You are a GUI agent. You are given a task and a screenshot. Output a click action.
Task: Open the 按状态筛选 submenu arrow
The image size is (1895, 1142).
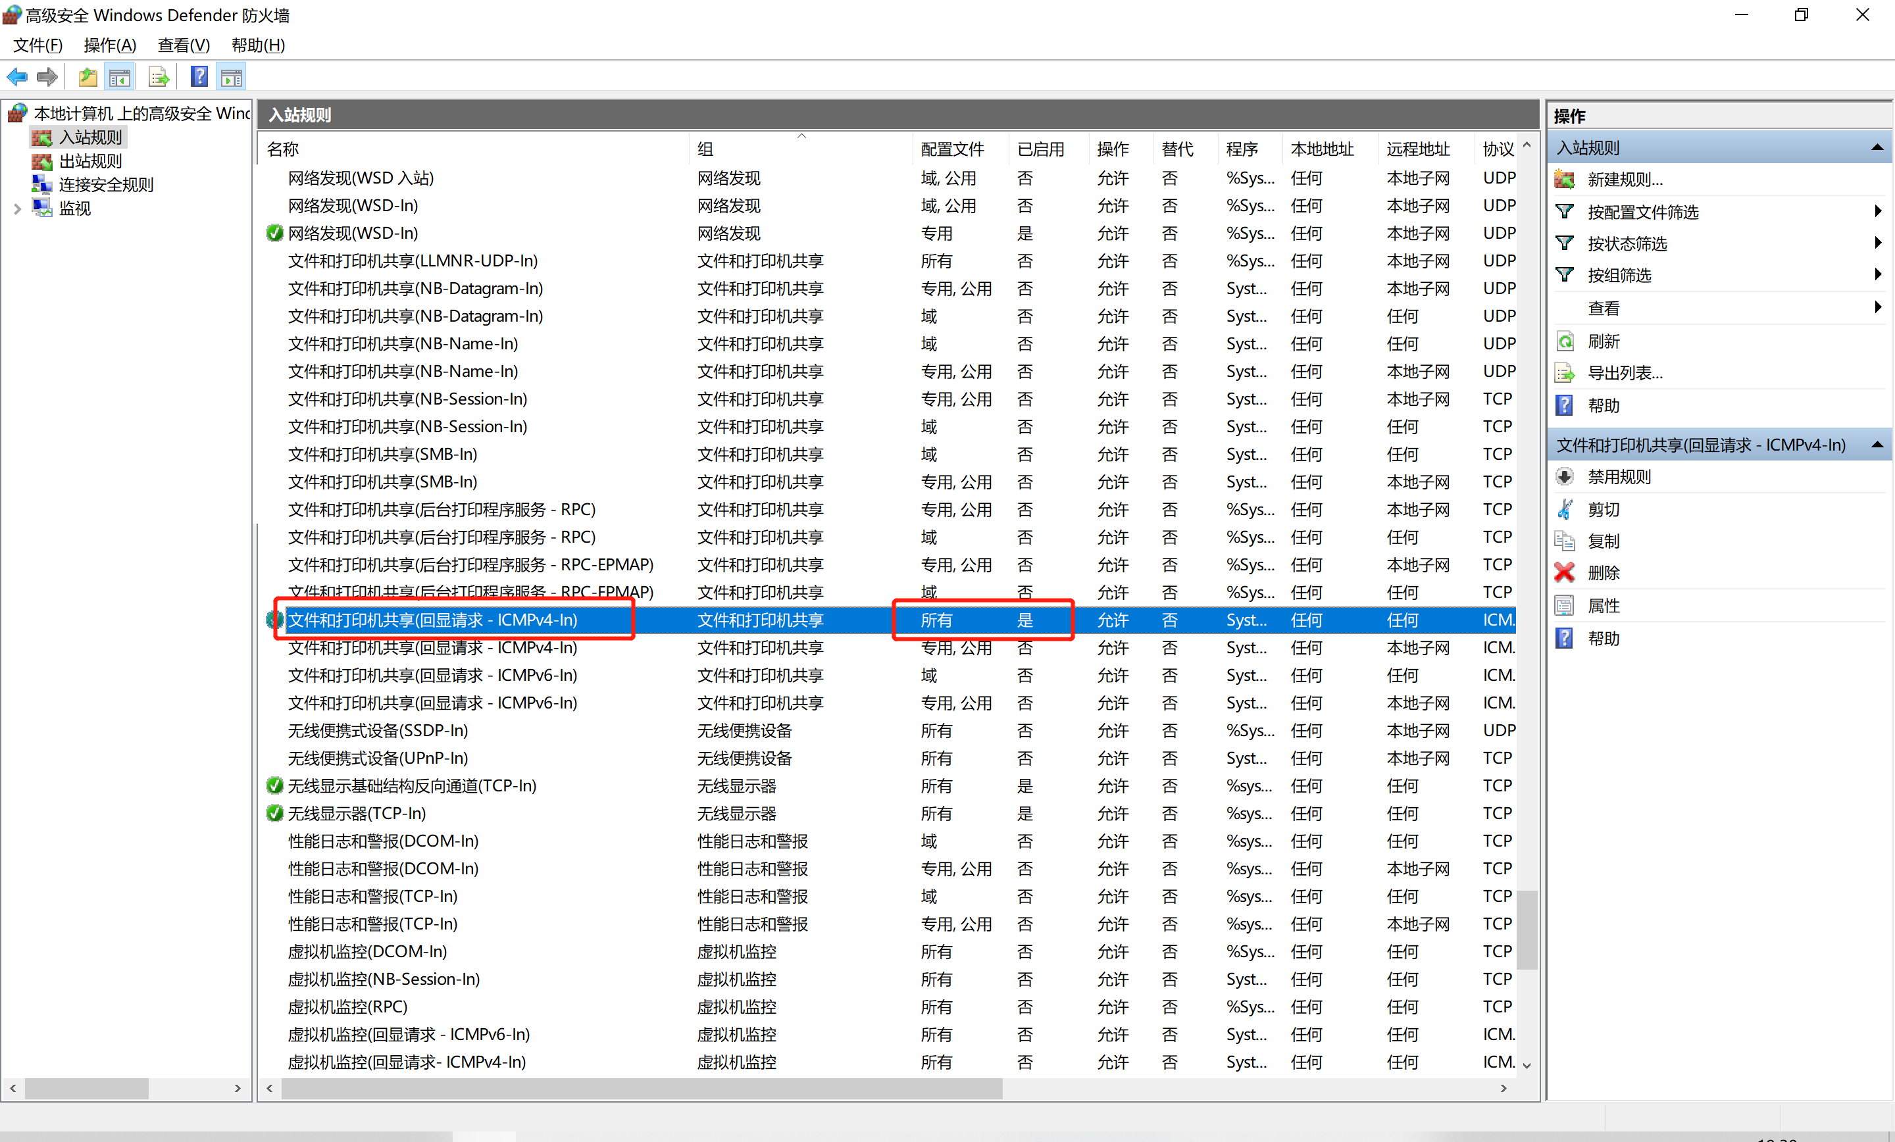(1878, 242)
